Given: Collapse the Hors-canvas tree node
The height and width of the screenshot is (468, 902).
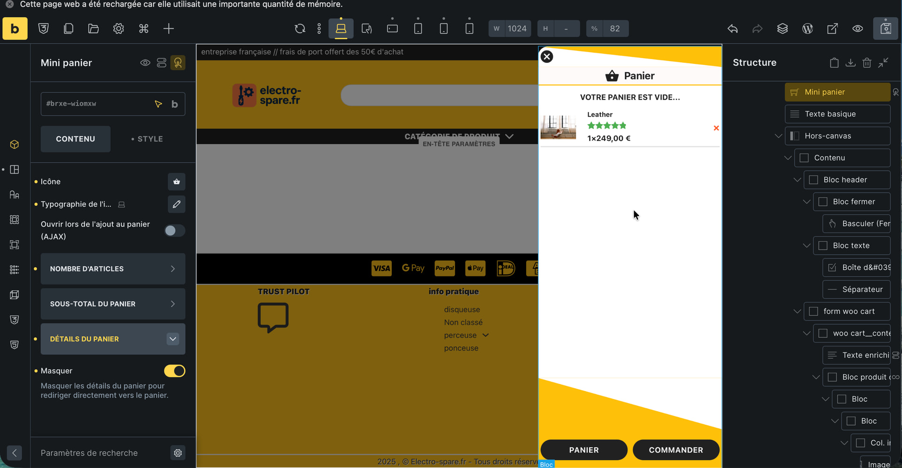Looking at the screenshot, I should (778, 136).
